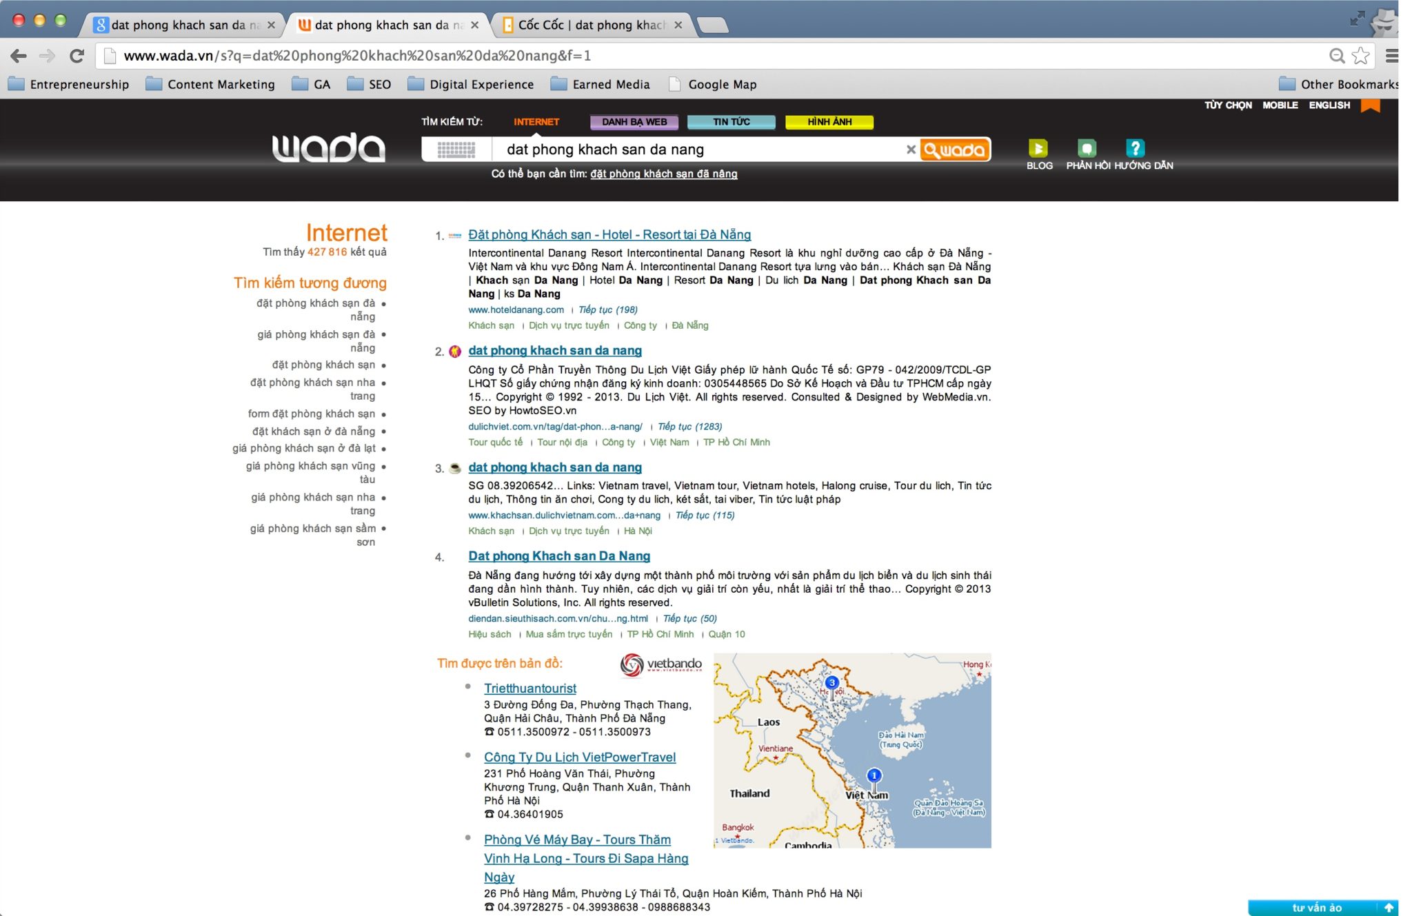Click the site favicon icon of result 3
Screen dimensions: 1412x916
tap(454, 469)
